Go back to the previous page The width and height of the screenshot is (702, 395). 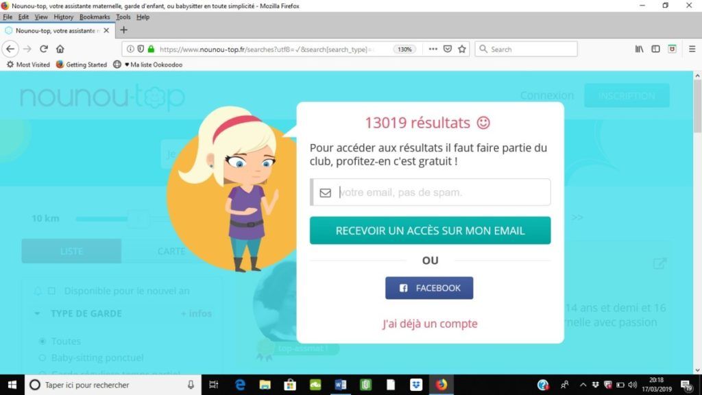pyautogui.click(x=10, y=49)
